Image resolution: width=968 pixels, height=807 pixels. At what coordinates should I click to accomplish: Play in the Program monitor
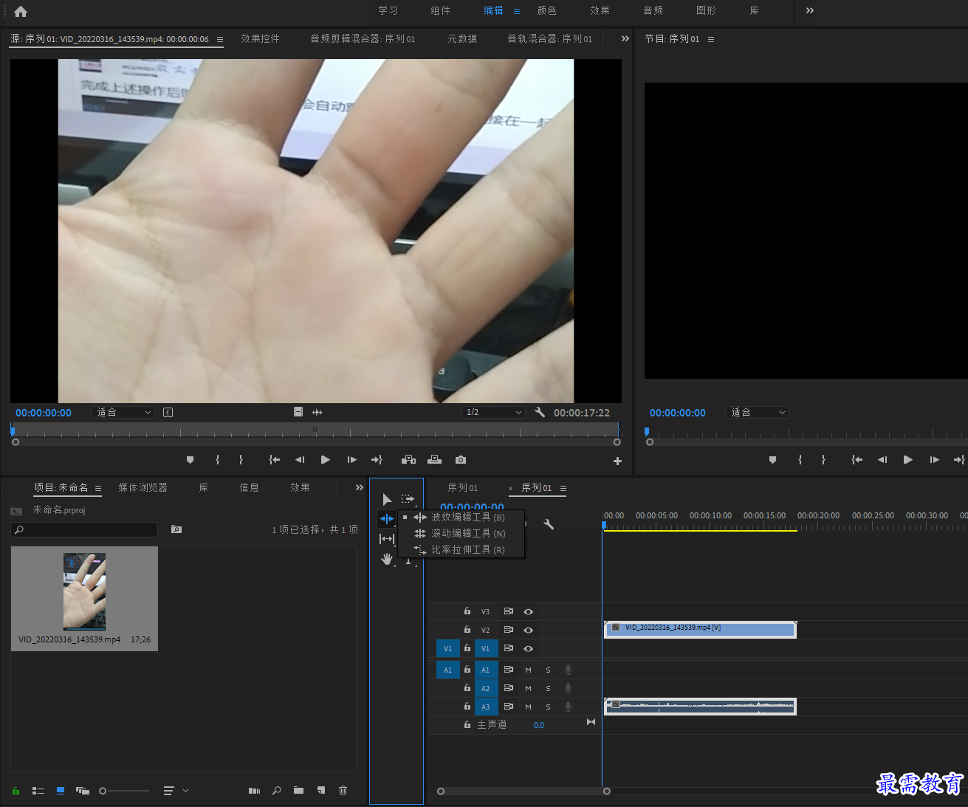(x=908, y=460)
